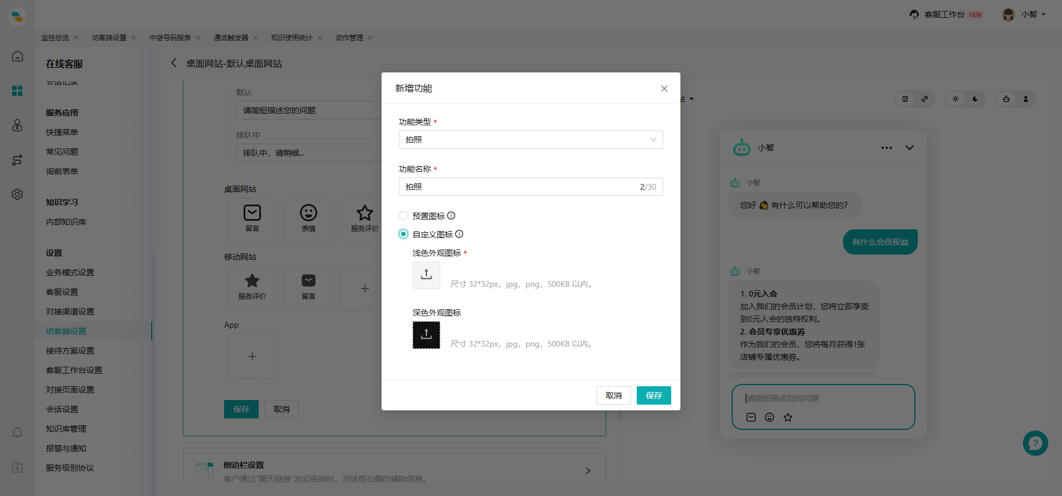This screenshot has width=1062, height=496.
Task: Select the 预置图标 radio option
Action: 403,216
